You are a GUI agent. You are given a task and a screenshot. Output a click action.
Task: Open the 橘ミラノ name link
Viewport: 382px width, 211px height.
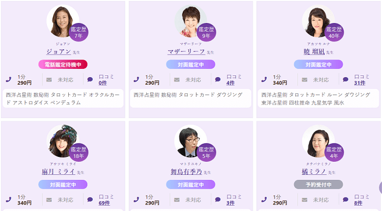(x=314, y=172)
